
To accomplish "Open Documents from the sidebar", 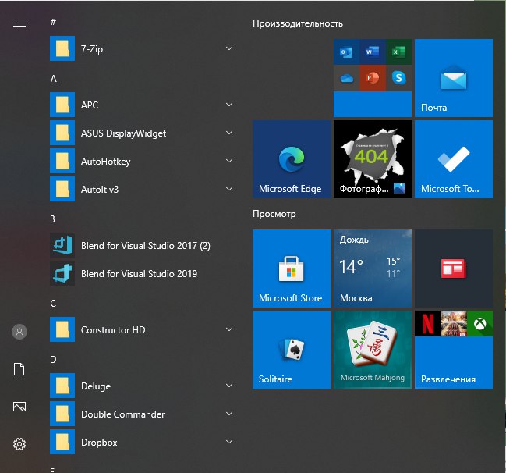I will [19, 369].
